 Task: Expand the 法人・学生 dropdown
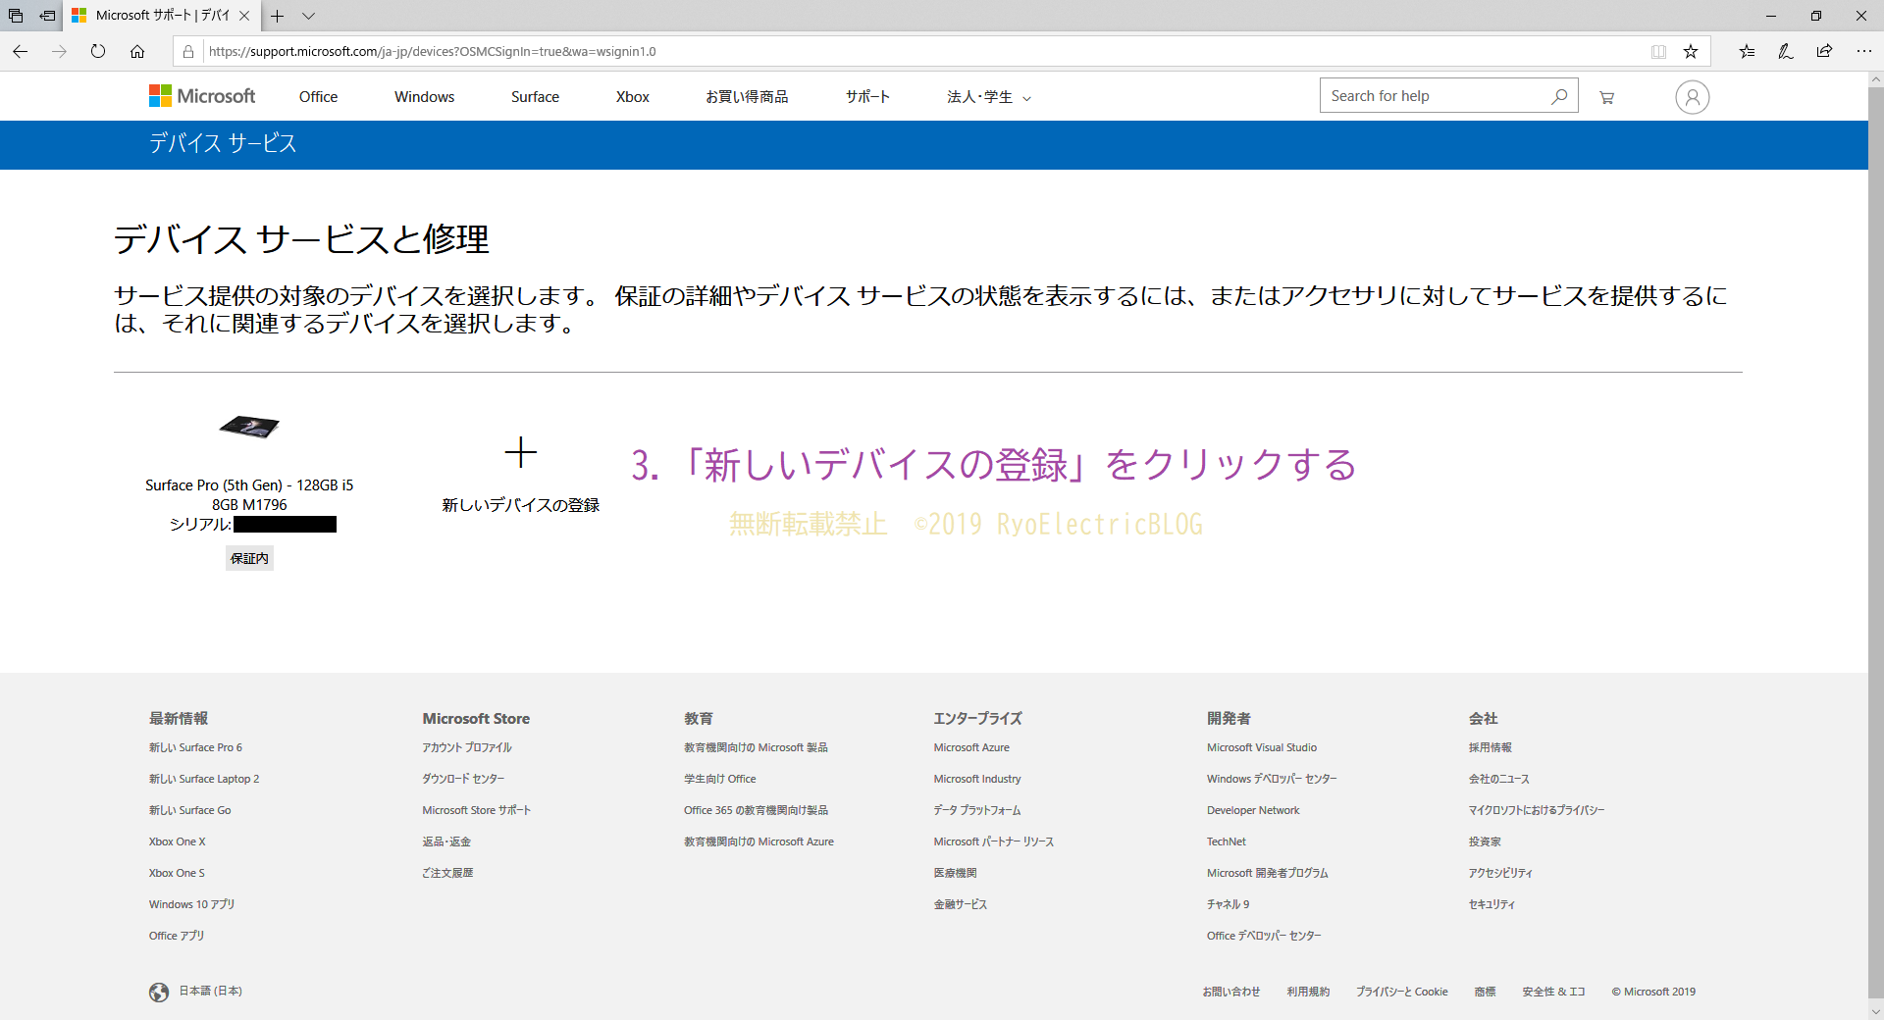(x=989, y=97)
